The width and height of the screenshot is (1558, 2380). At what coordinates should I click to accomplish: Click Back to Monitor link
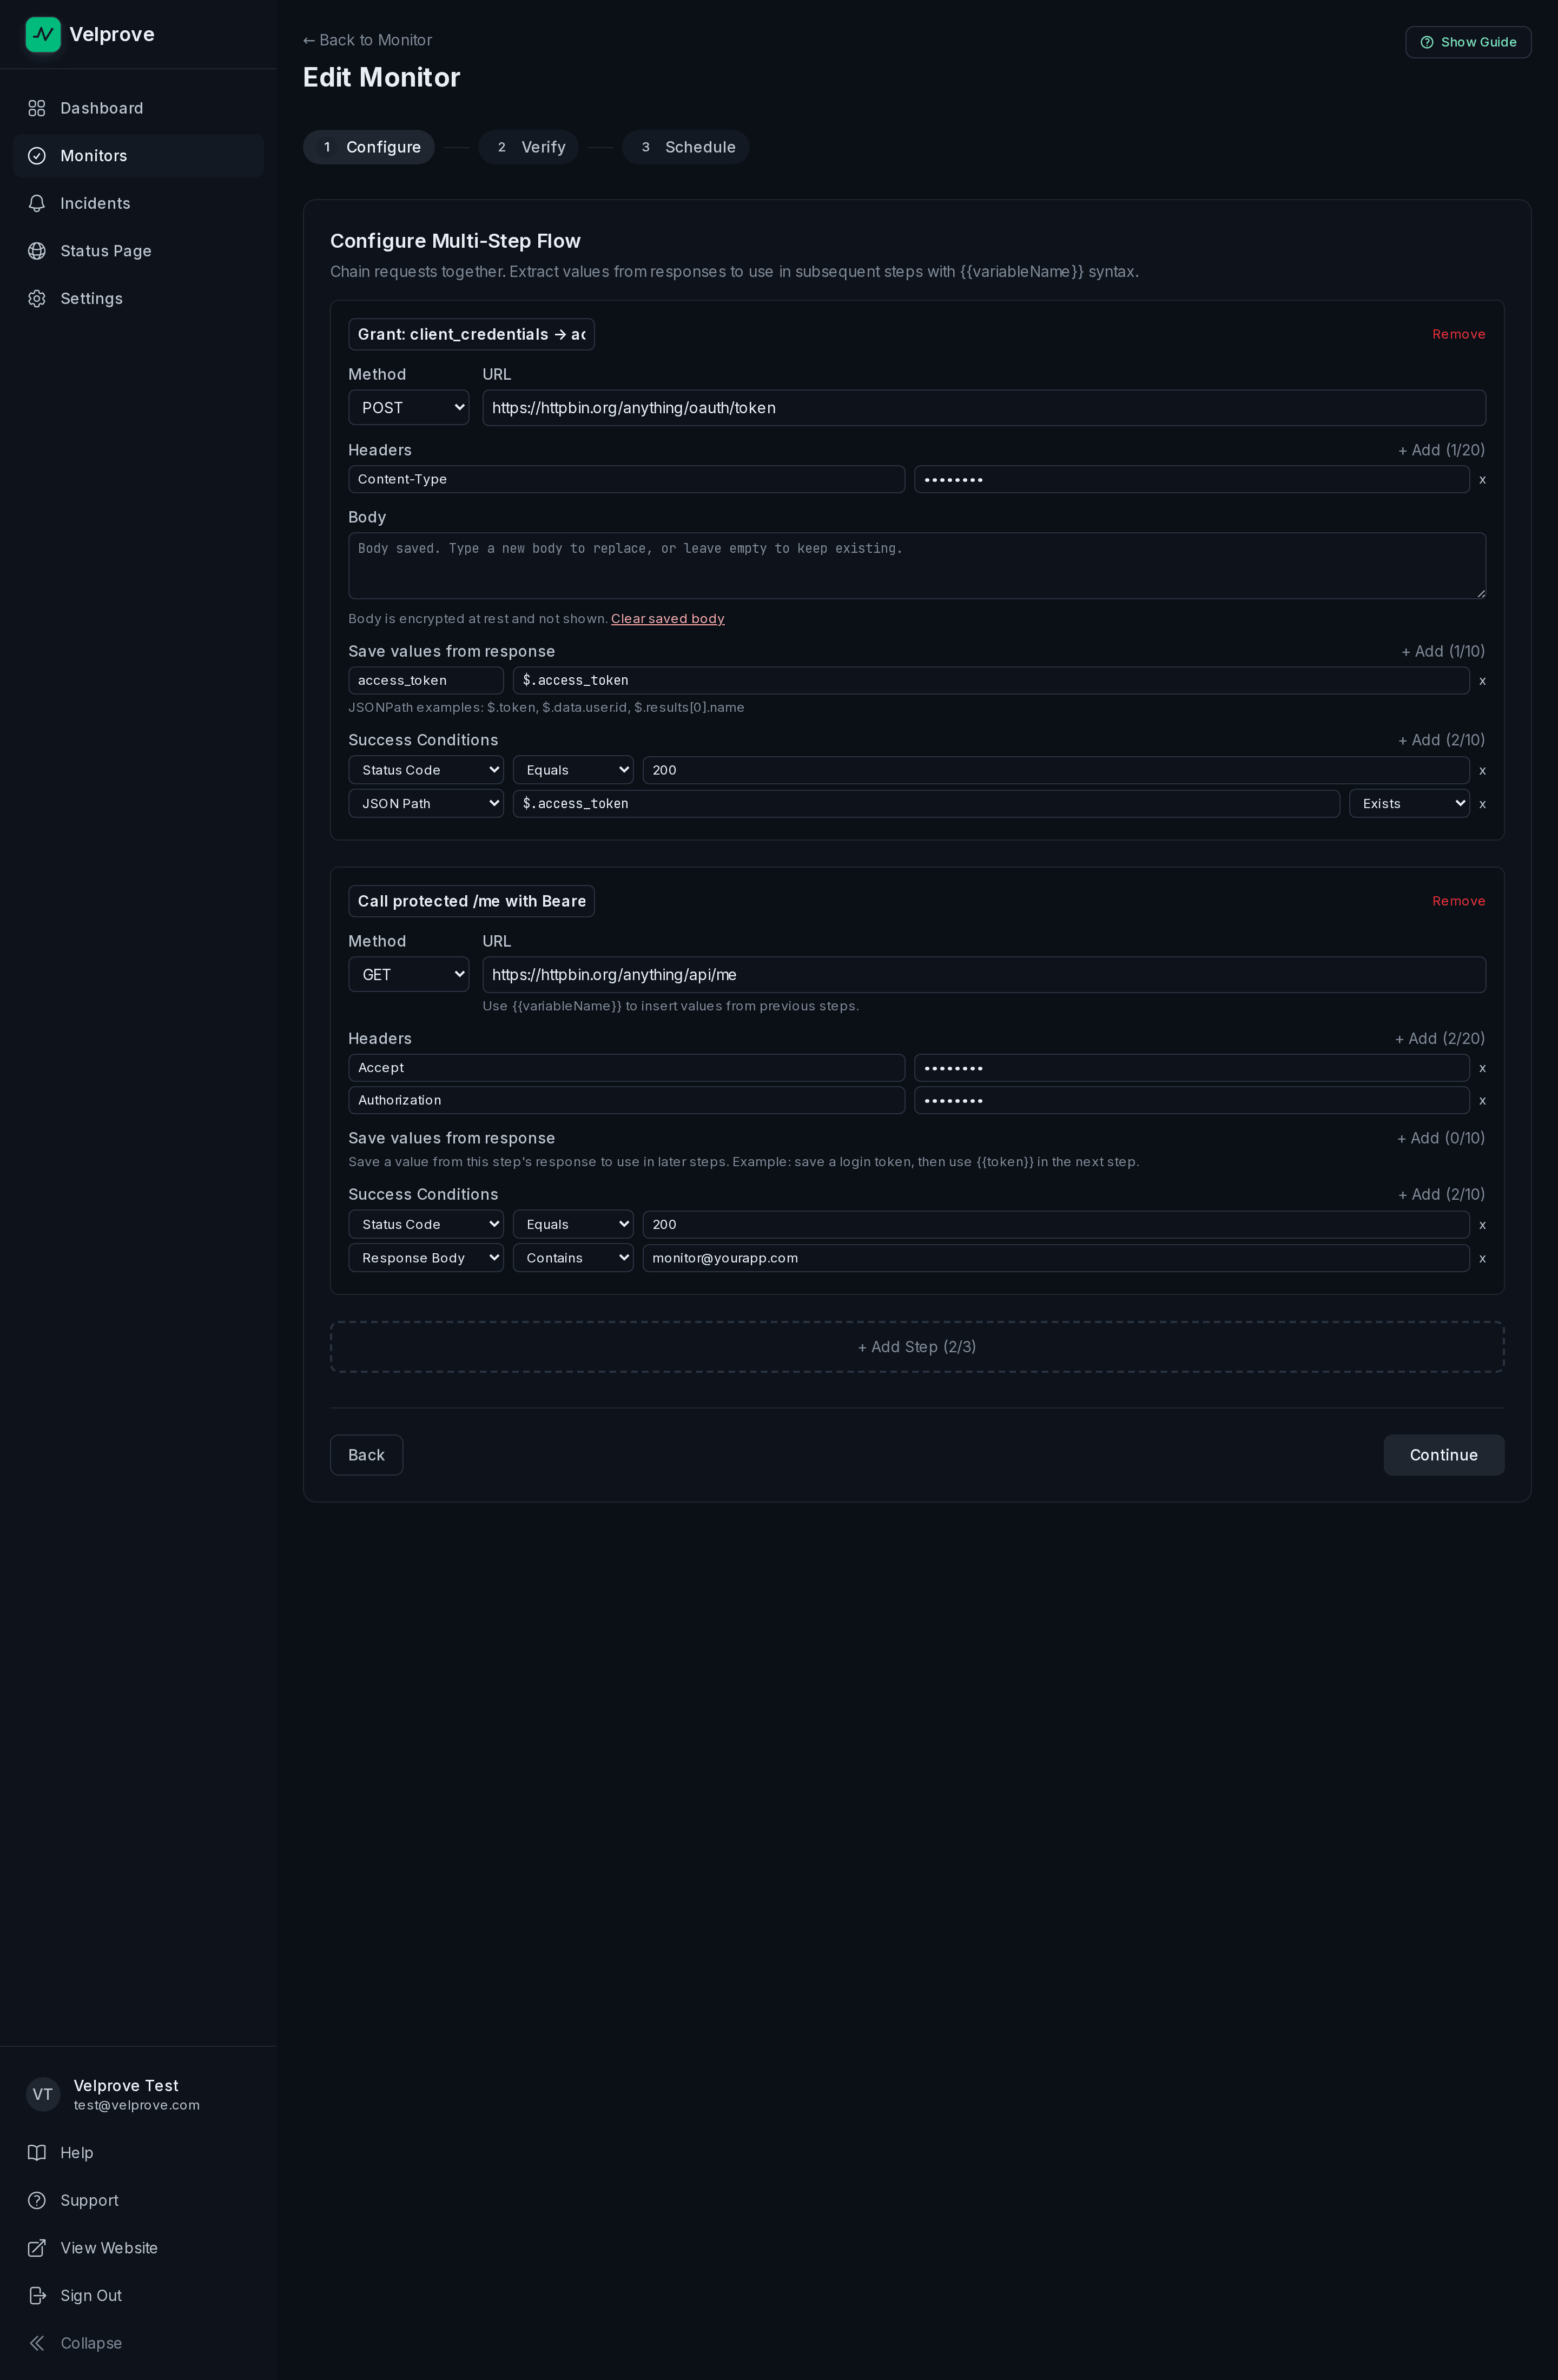(368, 40)
